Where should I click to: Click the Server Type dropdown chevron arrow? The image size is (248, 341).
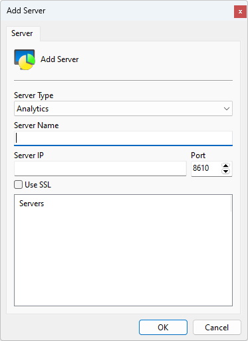(x=227, y=109)
